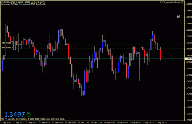The height and width of the screenshot is (124, 192).
Task: Click the 1.35280 price scale value
Action: click(189, 43)
